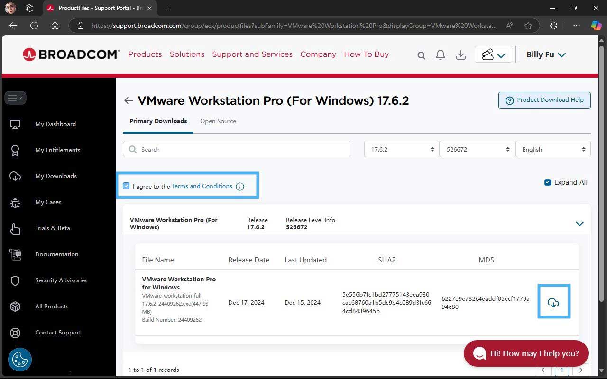View the Terms and Conditions info tooltip icon

[x=240, y=186]
